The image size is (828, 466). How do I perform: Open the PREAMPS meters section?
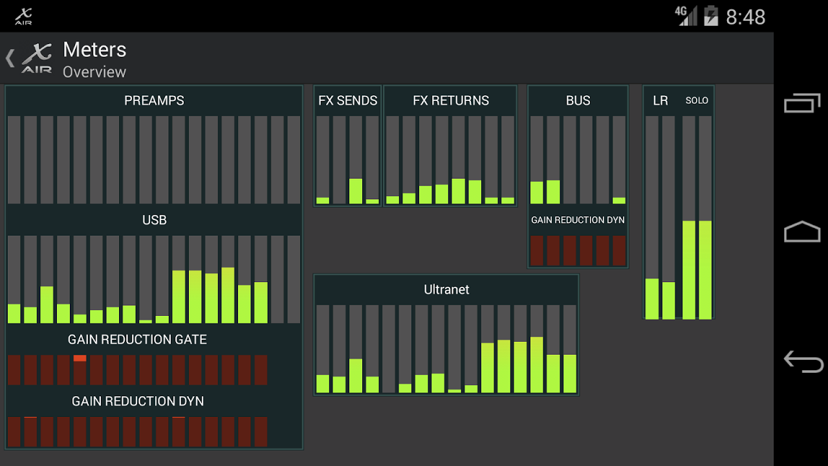coord(154,100)
